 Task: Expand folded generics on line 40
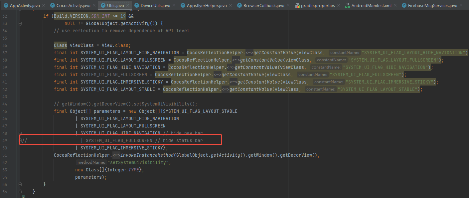[x=218, y=75]
